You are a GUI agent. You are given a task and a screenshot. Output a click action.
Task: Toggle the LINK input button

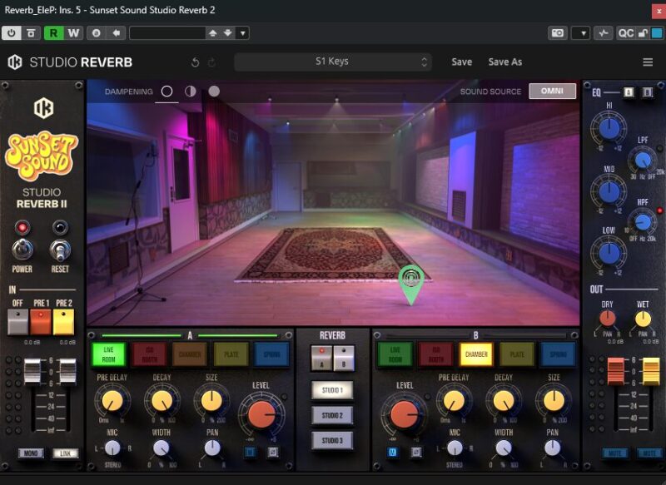(66, 453)
